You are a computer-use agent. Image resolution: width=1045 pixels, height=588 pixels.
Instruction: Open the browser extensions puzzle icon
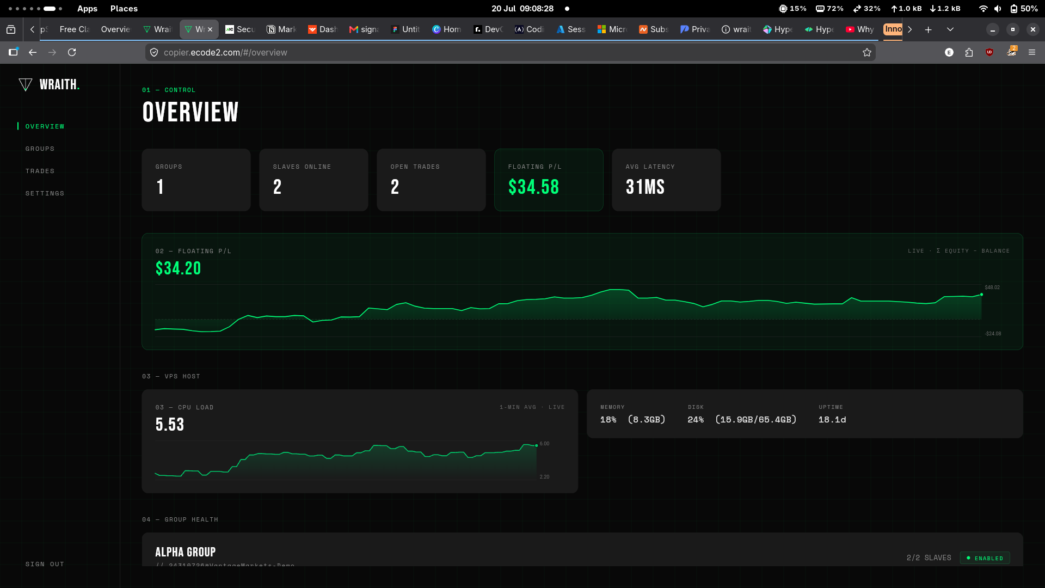point(969,52)
